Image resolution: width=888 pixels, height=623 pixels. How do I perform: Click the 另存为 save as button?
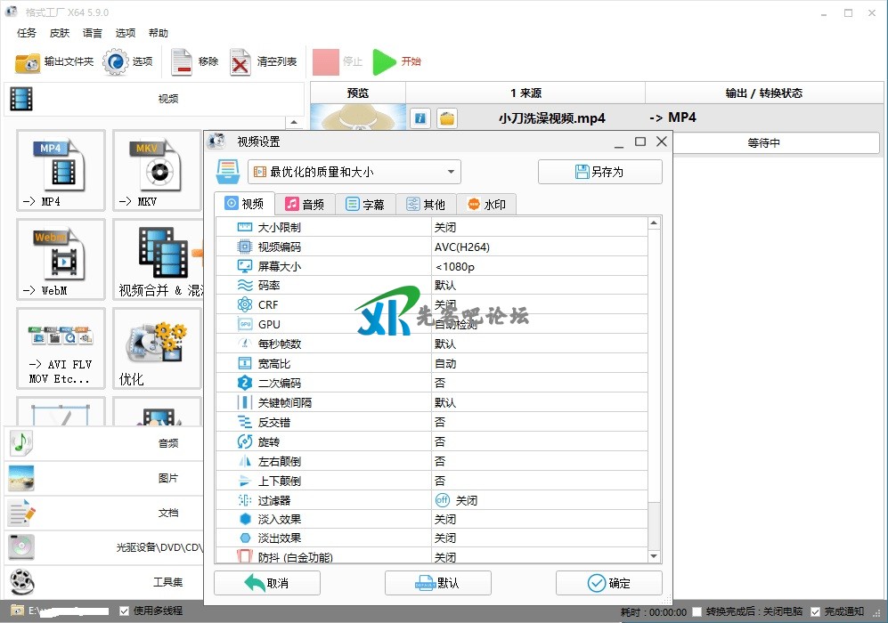[599, 172]
